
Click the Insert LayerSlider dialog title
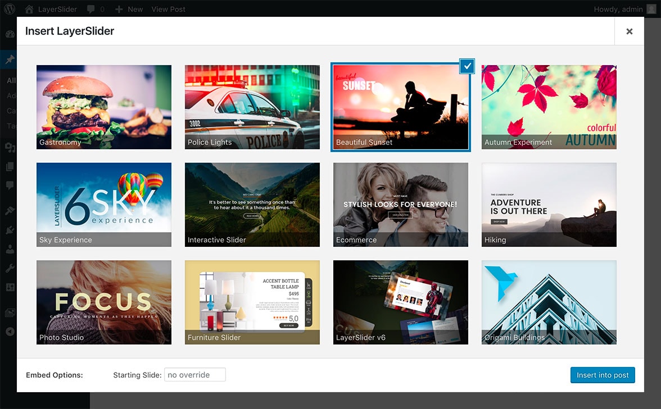[70, 31]
